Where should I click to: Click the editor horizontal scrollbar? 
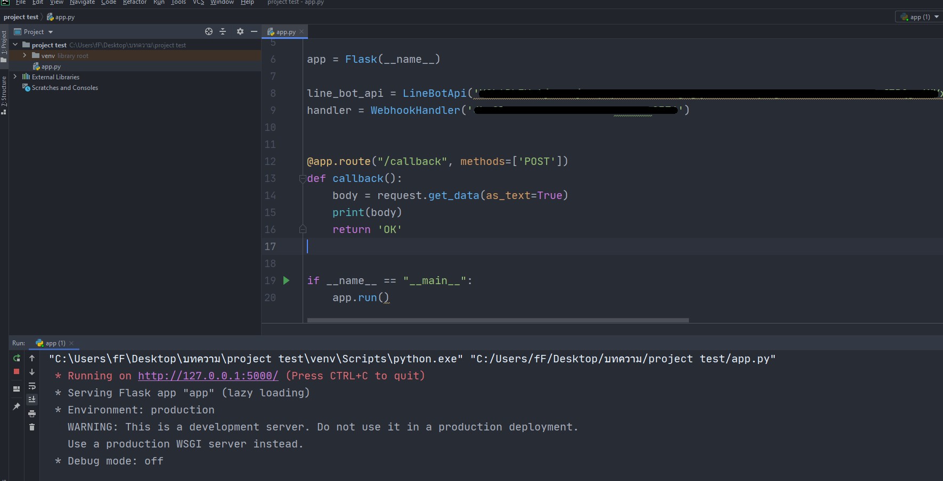coord(498,320)
